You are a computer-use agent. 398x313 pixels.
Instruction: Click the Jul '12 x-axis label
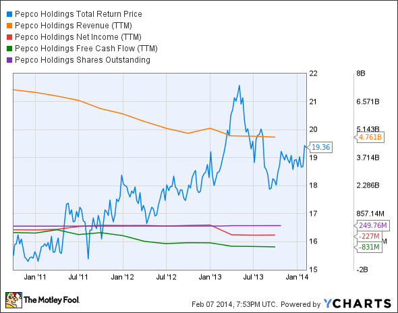click(166, 277)
